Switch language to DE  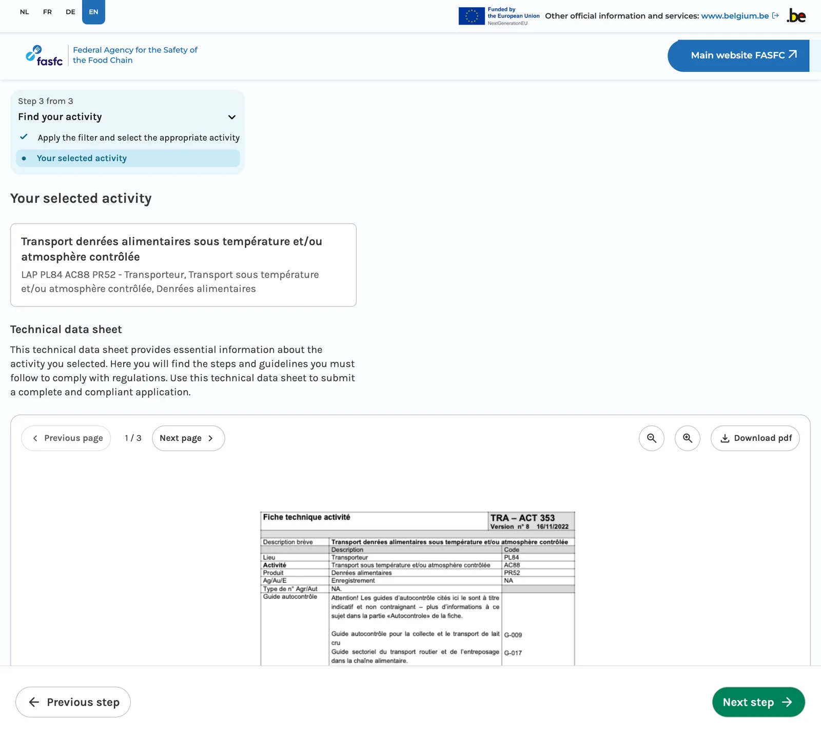point(71,12)
